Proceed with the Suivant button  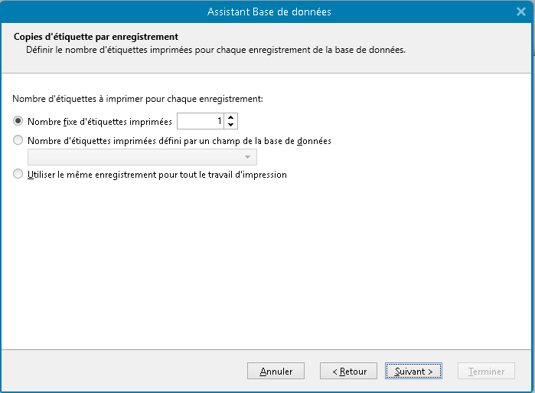point(413,372)
